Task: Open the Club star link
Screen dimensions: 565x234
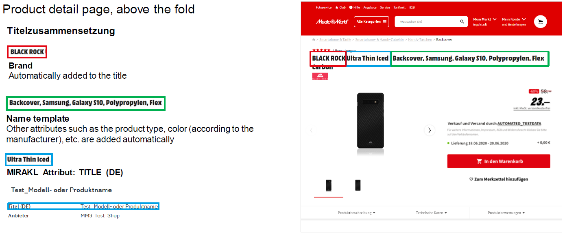Action: click(340, 7)
